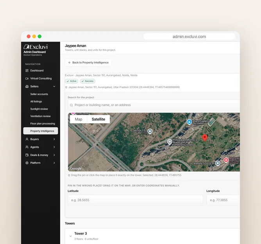Expand the Agents menu section
Screen dimensions: 261x244
pyautogui.click(x=54, y=147)
